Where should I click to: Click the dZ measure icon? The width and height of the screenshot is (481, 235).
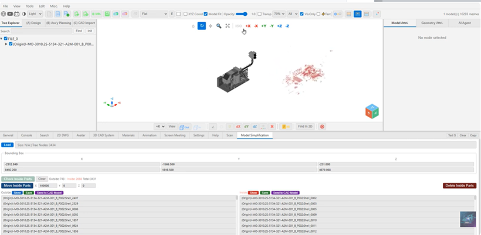coord(255,127)
